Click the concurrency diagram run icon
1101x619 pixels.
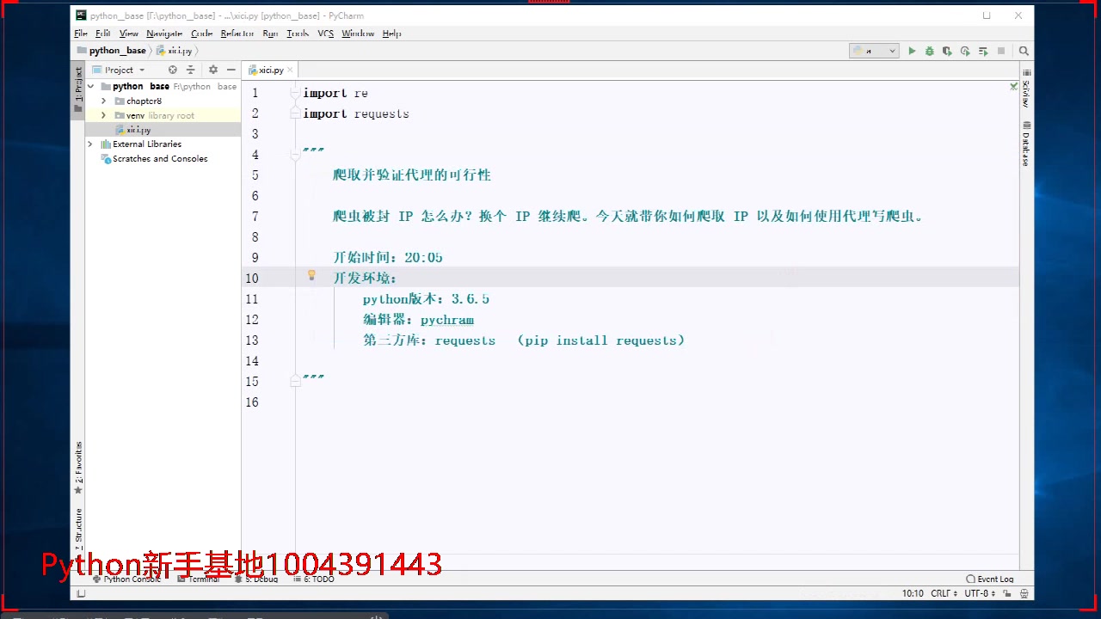coord(983,52)
